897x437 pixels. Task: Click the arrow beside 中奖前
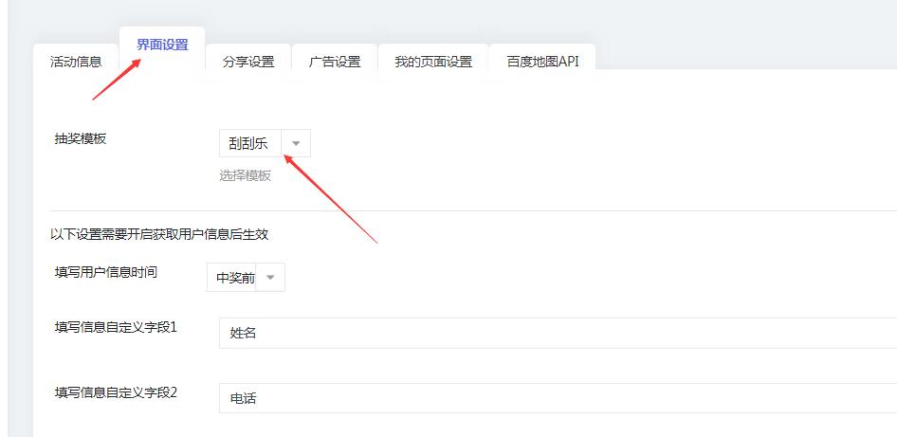pyautogui.click(x=270, y=278)
